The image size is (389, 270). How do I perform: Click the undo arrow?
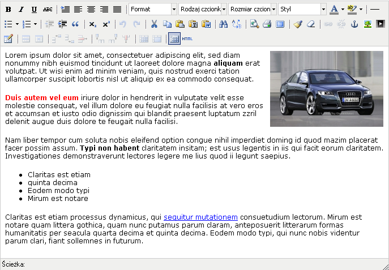(122, 24)
